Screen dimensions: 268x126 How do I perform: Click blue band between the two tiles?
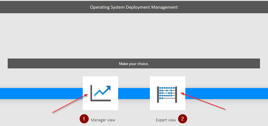click(x=134, y=93)
